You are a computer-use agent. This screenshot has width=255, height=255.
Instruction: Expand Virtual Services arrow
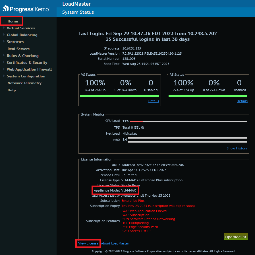click(4, 28)
